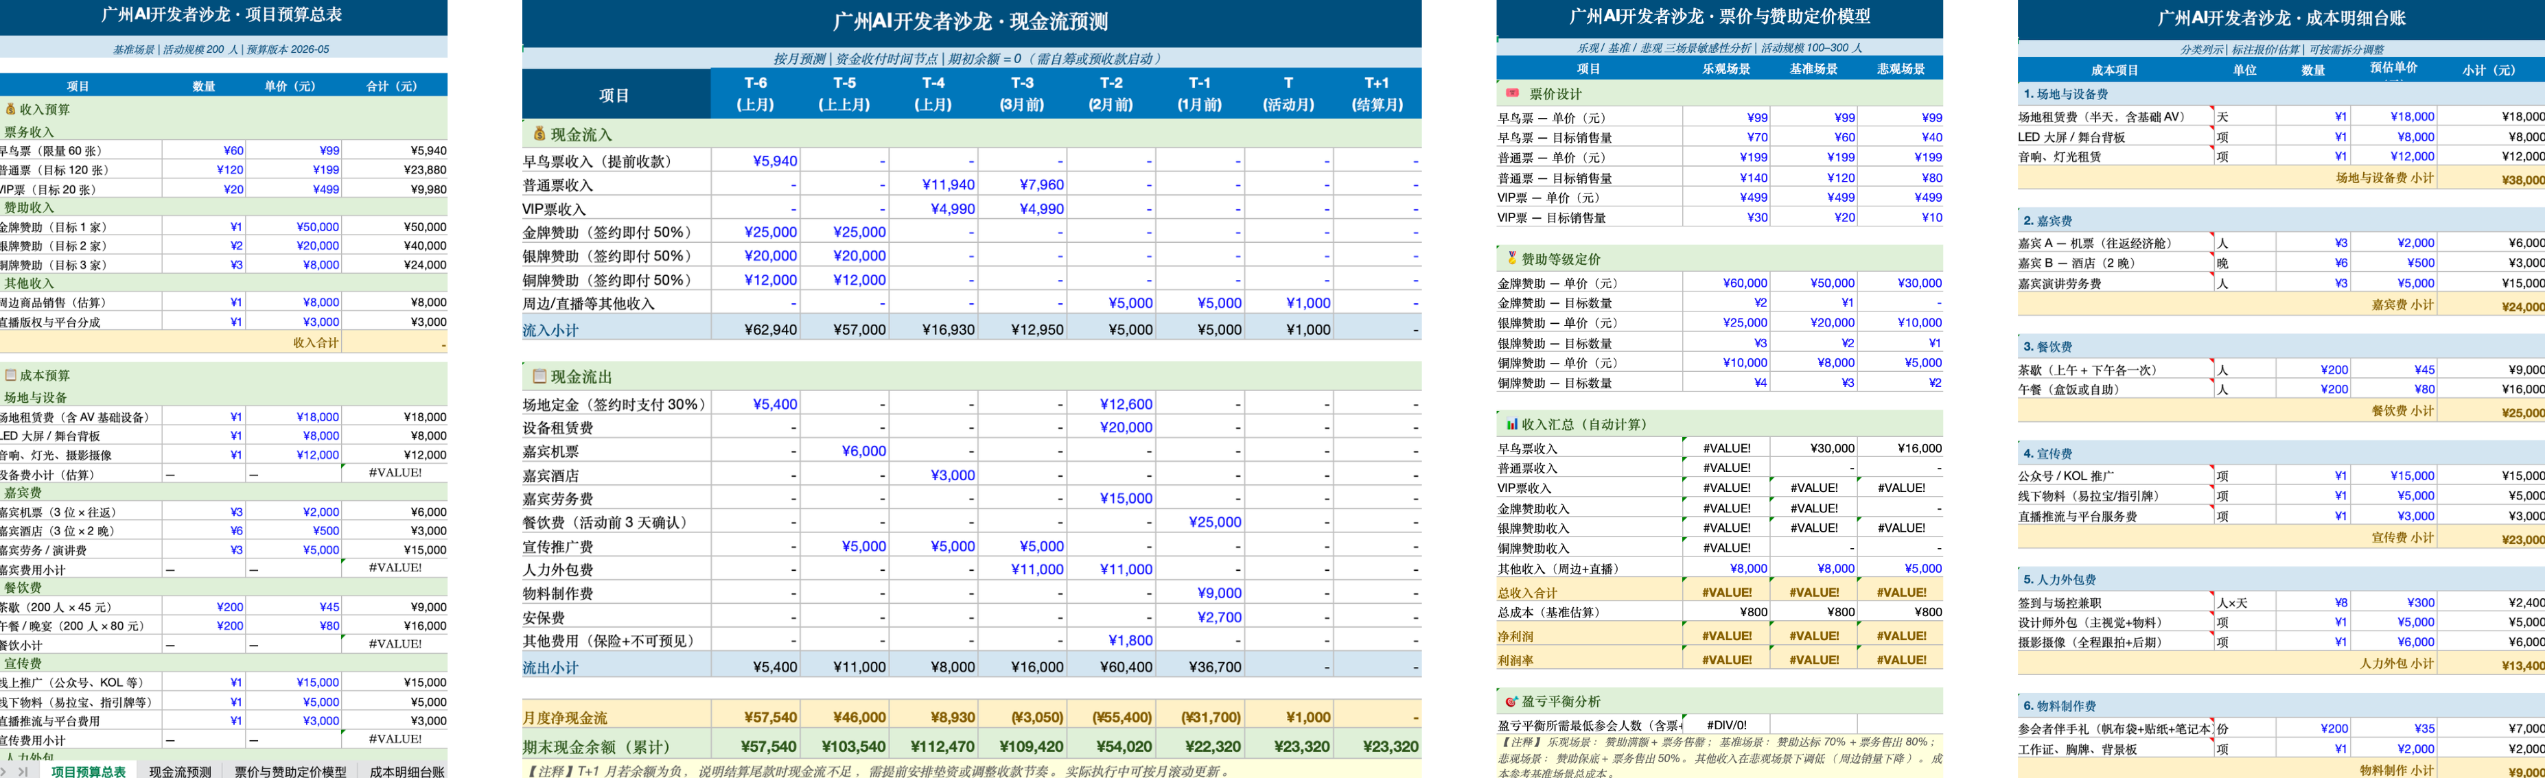This screenshot has width=2545, height=778.
Task: Click the #VALUE! cell in the 设备费小计 row
Action: coord(395,473)
